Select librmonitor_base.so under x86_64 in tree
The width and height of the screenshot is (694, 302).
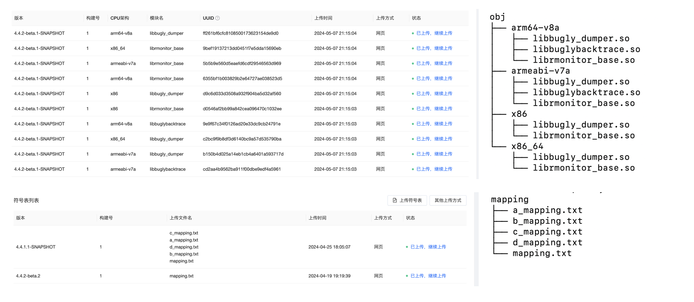click(584, 168)
